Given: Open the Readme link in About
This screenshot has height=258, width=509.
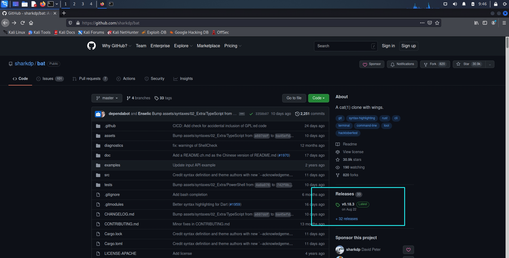Looking at the screenshot, I should click(x=346, y=144).
